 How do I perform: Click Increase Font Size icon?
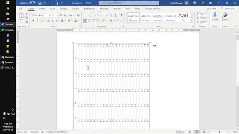61,15
